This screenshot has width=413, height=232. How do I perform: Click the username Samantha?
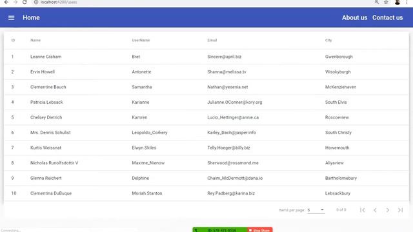coord(142,87)
